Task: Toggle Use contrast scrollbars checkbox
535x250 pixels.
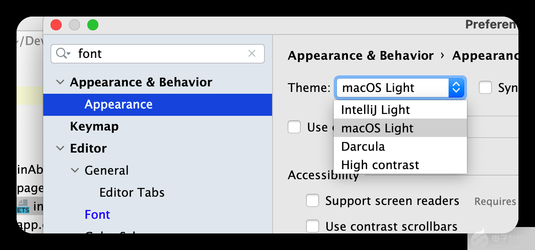Action: (313, 227)
